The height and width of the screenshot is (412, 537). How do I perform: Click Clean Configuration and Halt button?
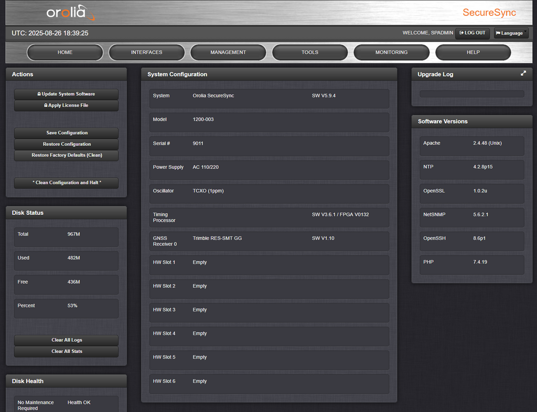66,183
